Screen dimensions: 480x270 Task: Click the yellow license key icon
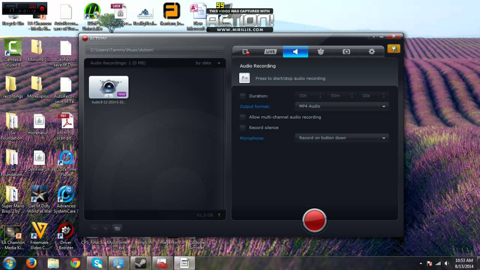pyautogui.click(x=394, y=49)
